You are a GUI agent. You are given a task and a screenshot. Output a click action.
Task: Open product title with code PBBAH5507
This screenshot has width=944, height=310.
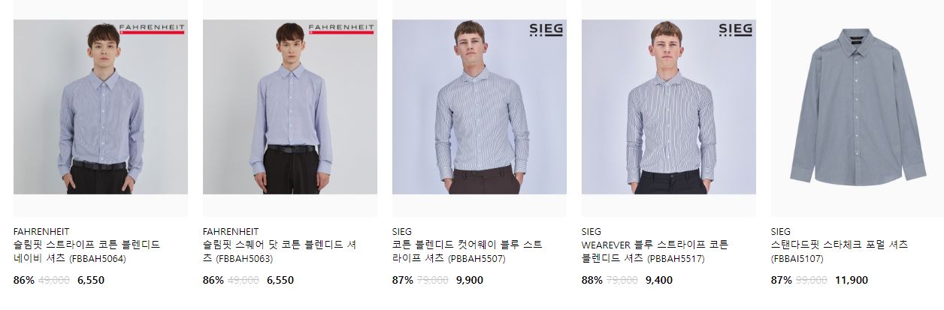coord(467,252)
